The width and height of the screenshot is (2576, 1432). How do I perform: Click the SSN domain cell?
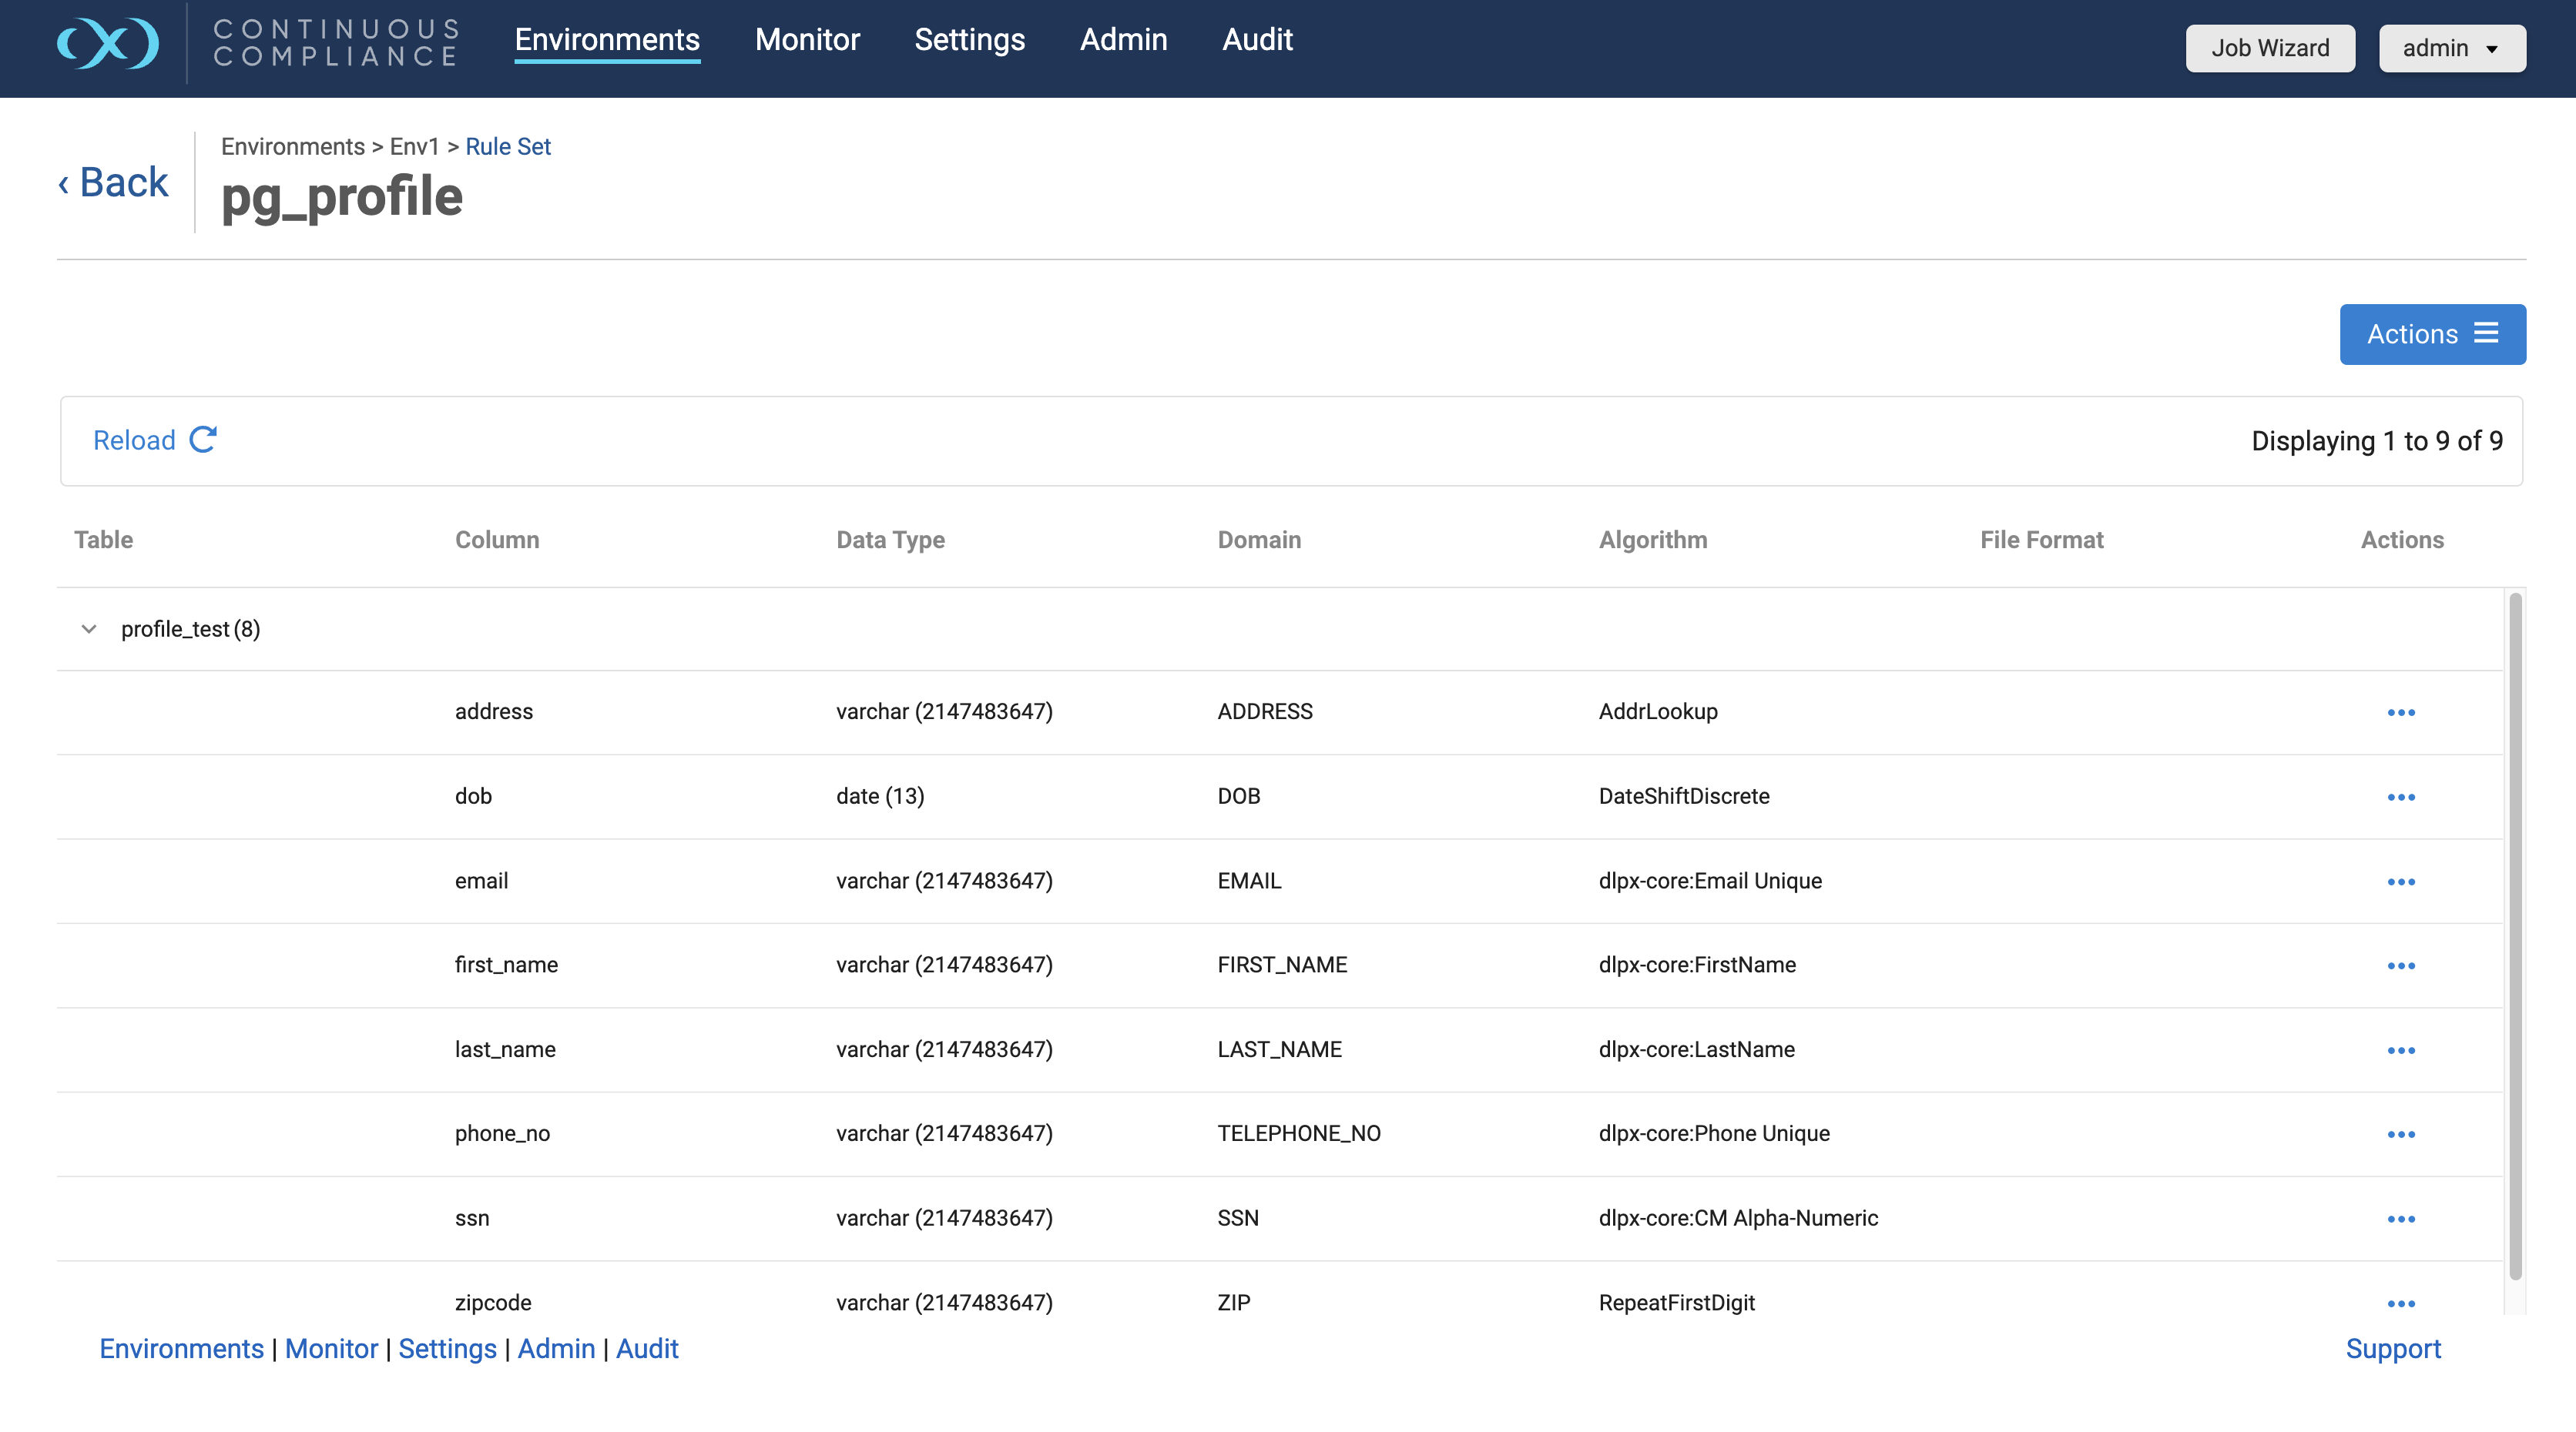click(x=1238, y=1218)
